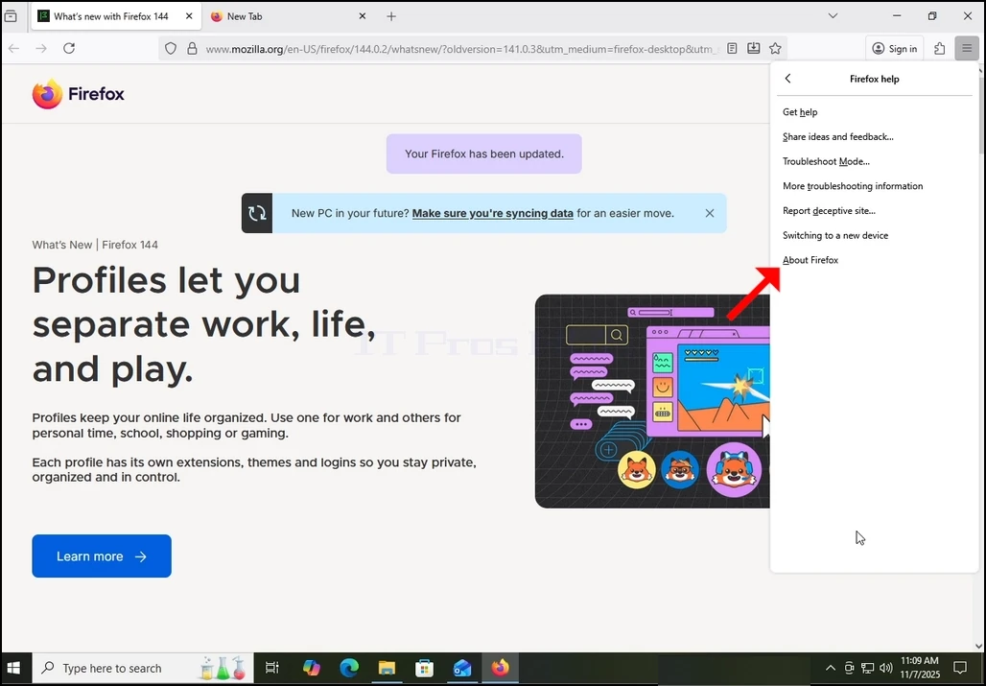Click the taskbar clock showing 11:09 AM

coord(920,668)
